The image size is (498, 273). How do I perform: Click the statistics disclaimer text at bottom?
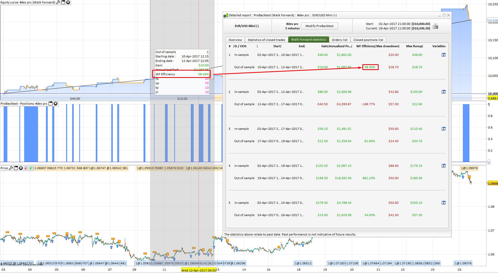[290, 234]
